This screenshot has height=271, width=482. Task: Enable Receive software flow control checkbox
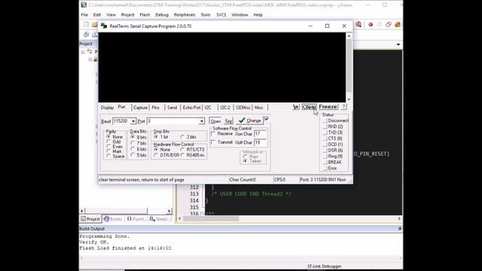213,134
